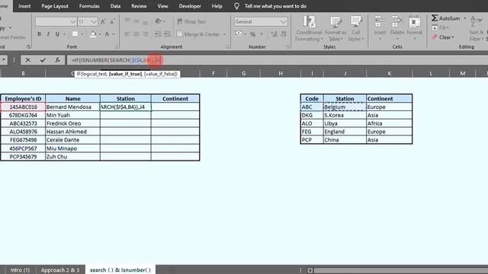Expand the AutoSum dropdown arrow
This screenshot has width=488, height=274.
tap(465, 18)
